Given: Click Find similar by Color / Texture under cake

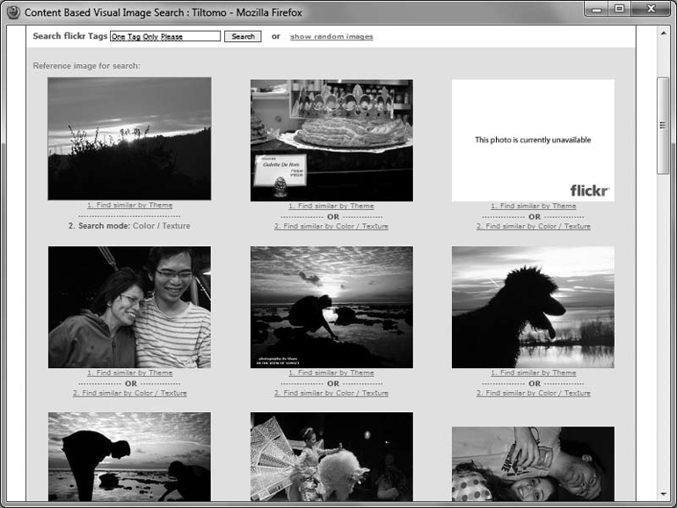Looking at the screenshot, I should pyautogui.click(x=331, y=227).
